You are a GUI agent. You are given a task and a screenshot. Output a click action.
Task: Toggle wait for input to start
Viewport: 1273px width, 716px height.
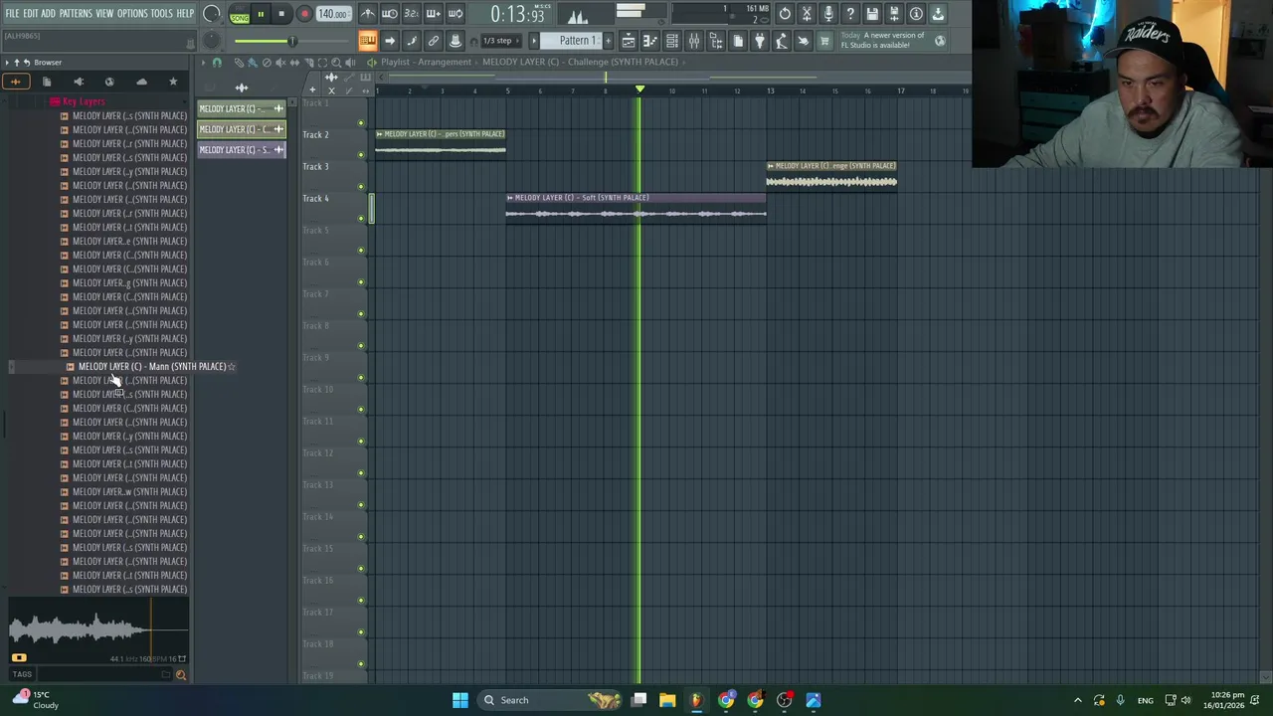click(x=390, y=14)
